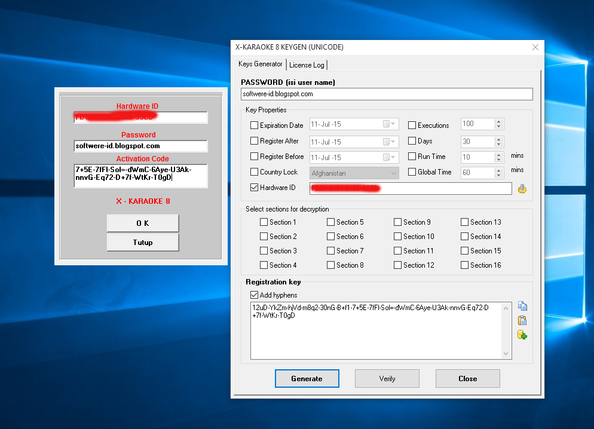Check Section 6 for decryption

[x=330, y=237]
